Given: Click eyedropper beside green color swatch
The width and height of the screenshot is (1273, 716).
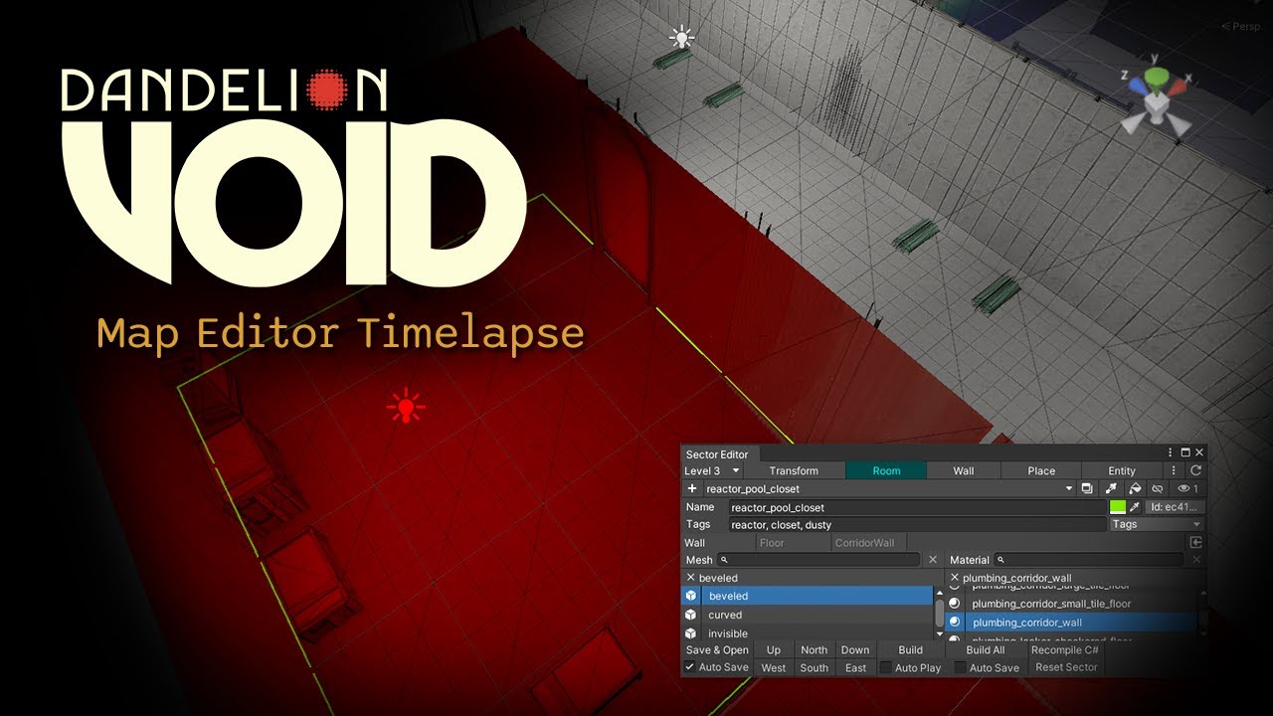Looking at the screenshot, I should click(1135, 507).
